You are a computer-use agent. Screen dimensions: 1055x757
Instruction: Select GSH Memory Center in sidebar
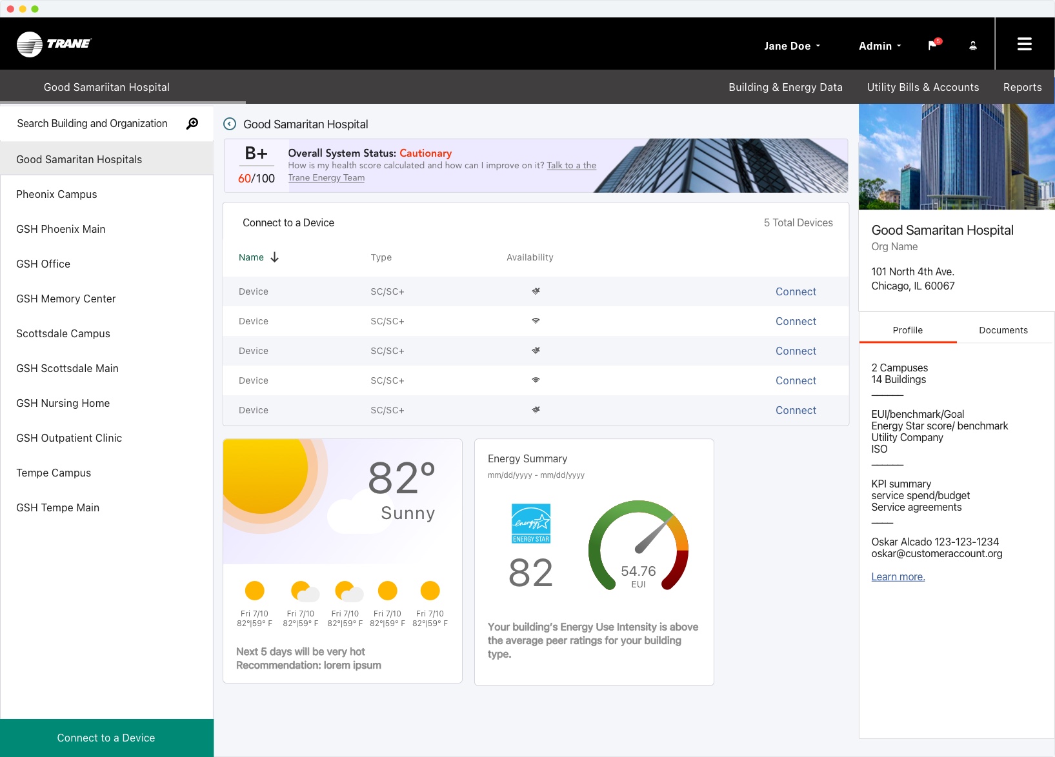(66, 299)
